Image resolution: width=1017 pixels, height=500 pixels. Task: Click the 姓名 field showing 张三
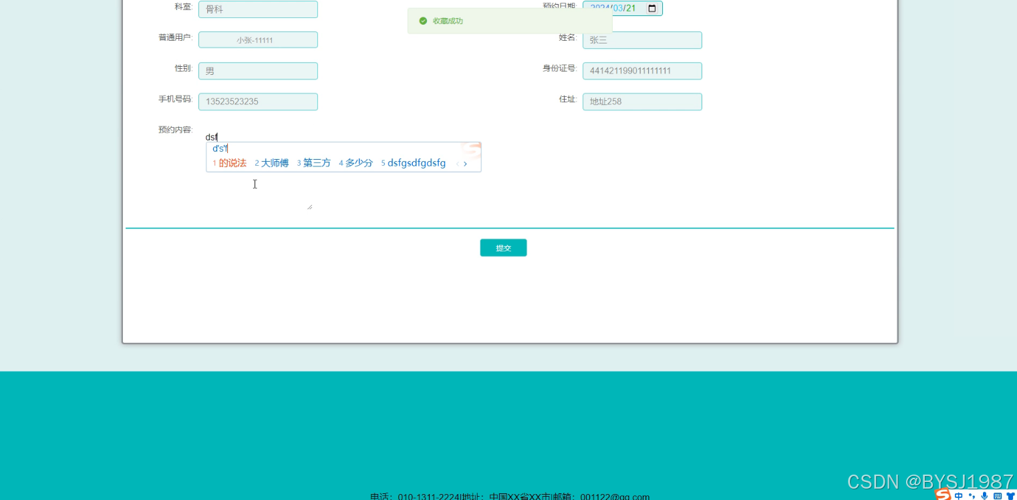tap(642, 40)
